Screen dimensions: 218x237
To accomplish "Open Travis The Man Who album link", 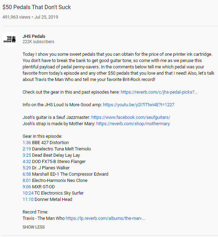I will click(106, 218).
